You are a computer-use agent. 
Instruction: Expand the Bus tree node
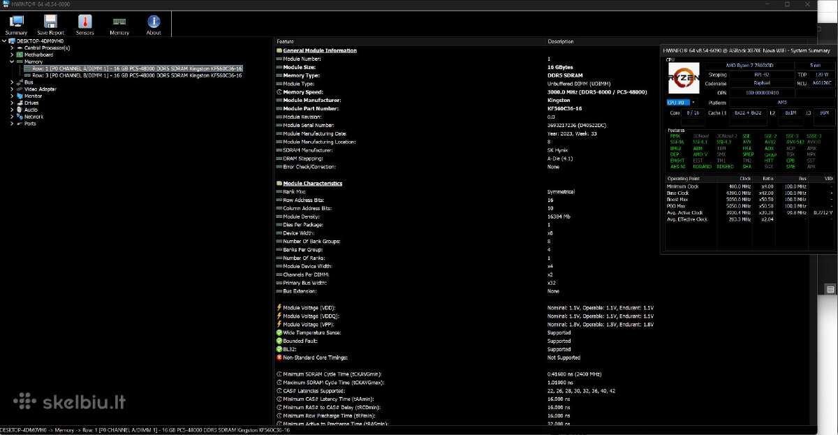tap(12, 82)
